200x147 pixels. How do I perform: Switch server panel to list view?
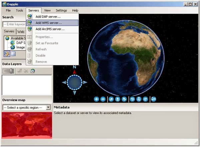click(13, 54)
